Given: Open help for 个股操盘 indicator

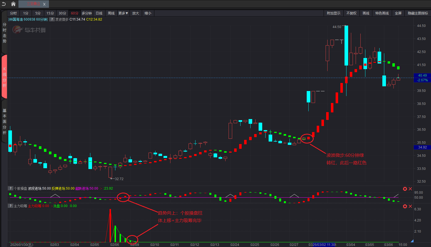Looking at the screenshot, I should 11,188.
